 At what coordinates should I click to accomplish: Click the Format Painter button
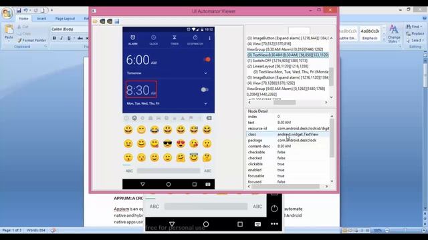click(31, 40)
